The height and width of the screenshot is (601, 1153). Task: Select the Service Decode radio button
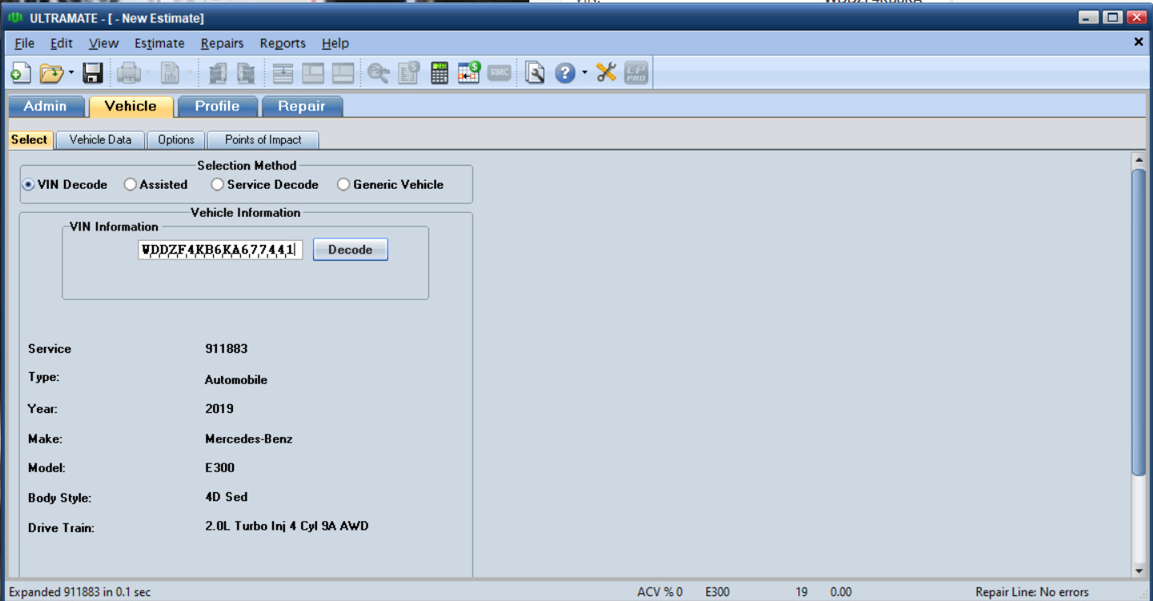tap(218, 184)
